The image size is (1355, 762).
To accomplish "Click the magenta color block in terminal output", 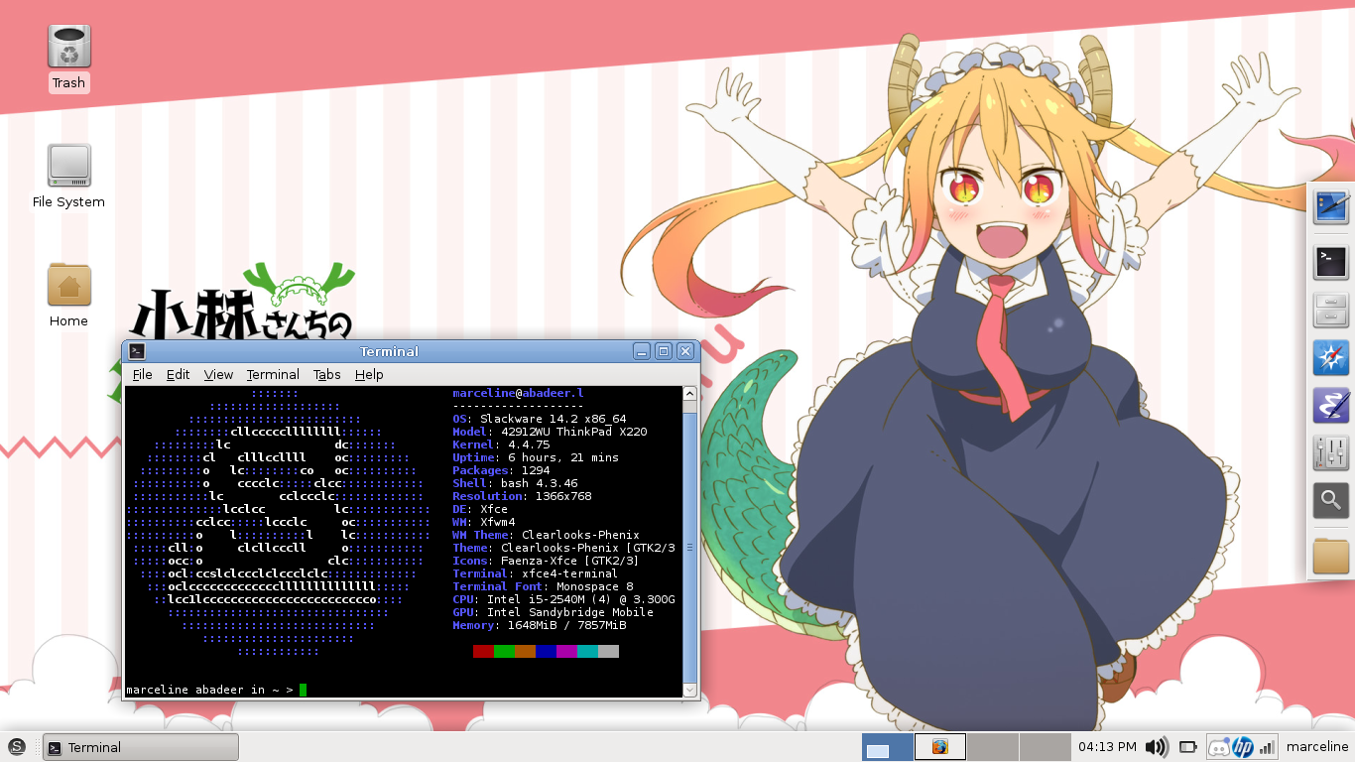I will [x=566, y=651].
